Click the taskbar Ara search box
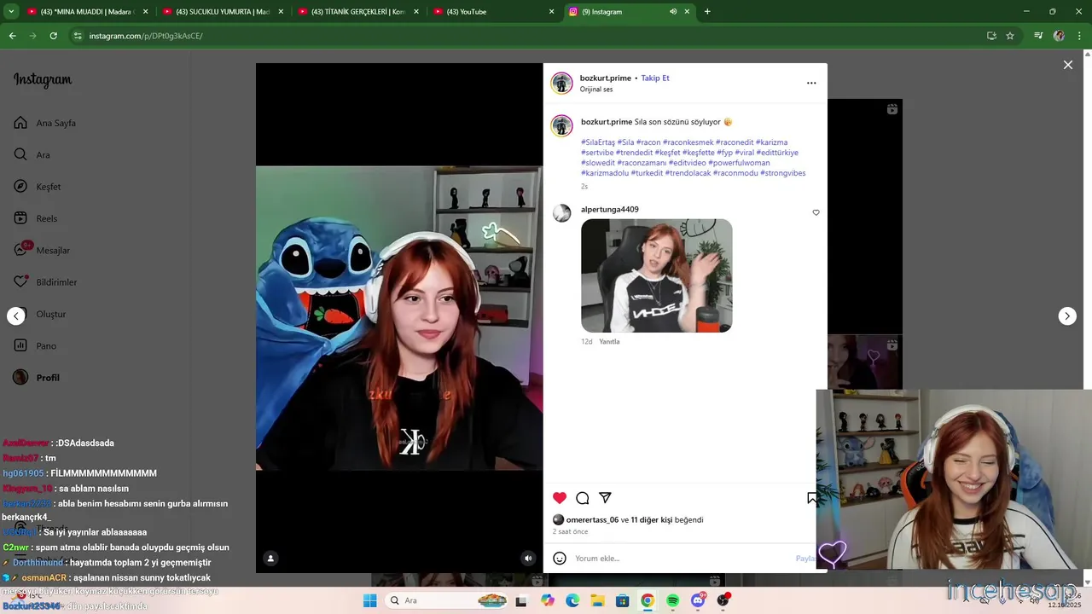The width and height of the screenshot is (1092, 614). tap(448, 600)
